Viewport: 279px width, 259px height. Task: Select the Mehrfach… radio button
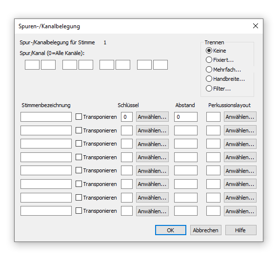pos(223,70)
